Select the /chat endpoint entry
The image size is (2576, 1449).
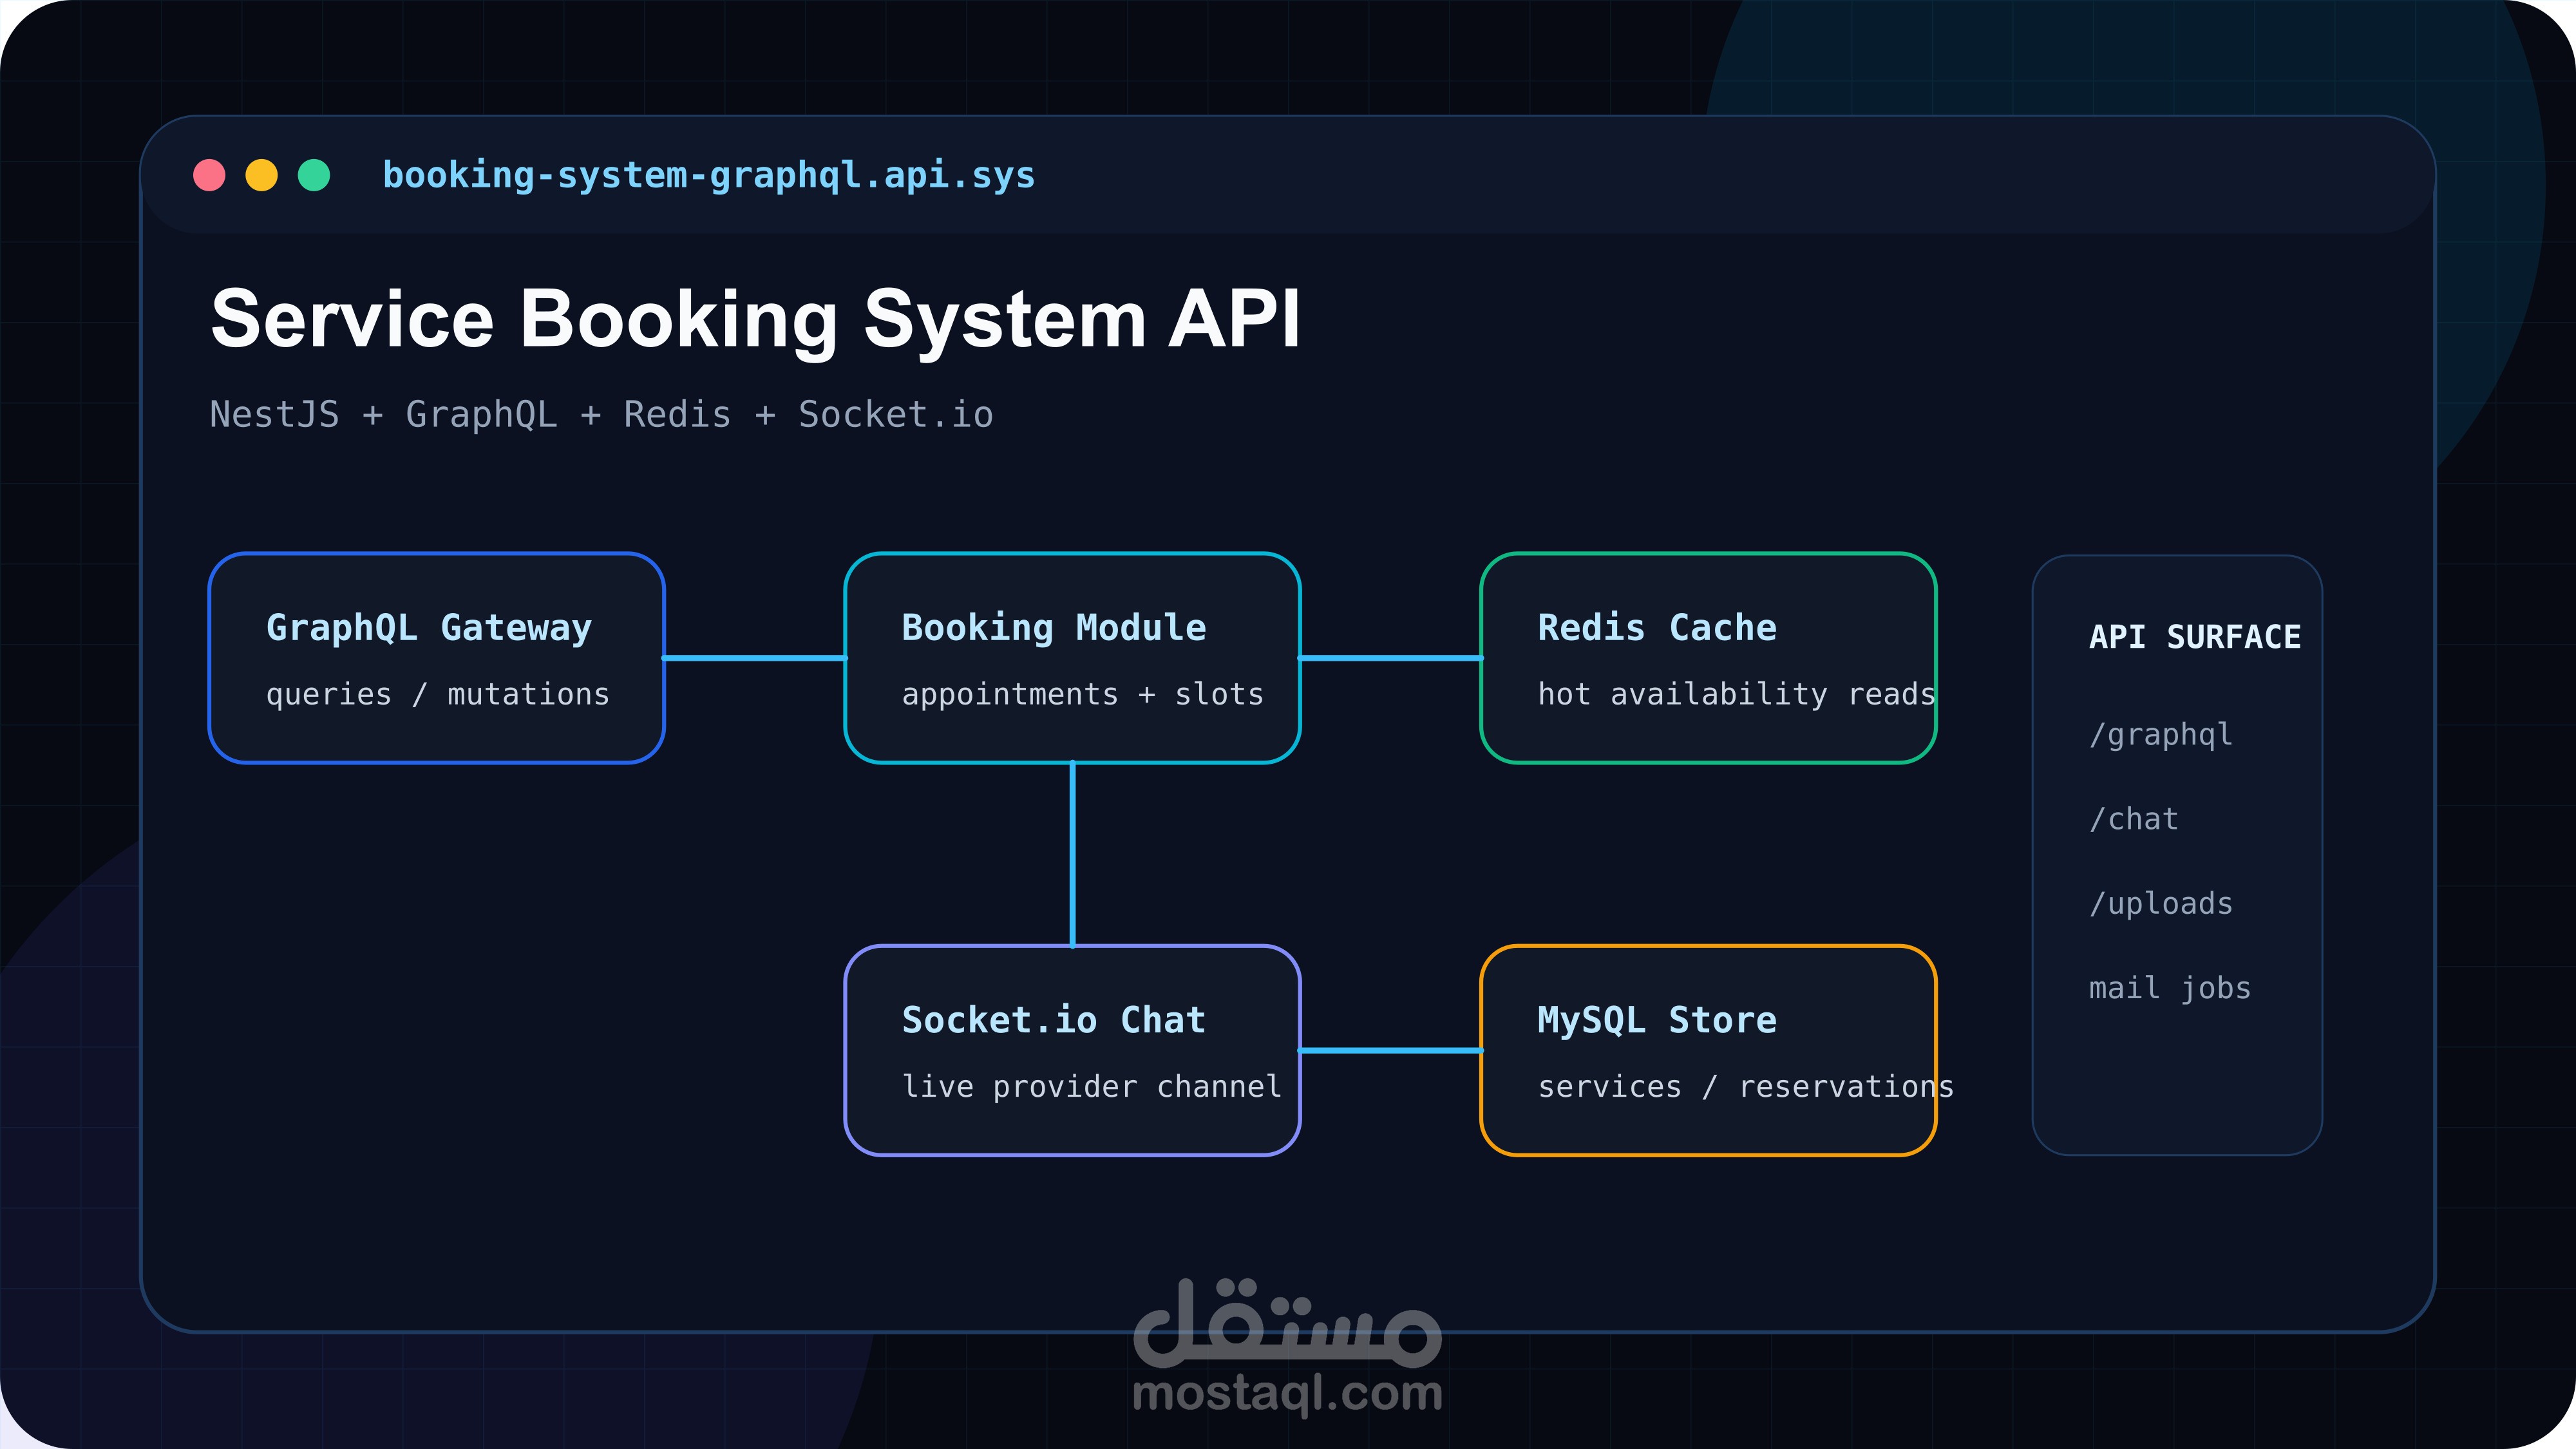pyautogui.click(x=2134, y=819)
